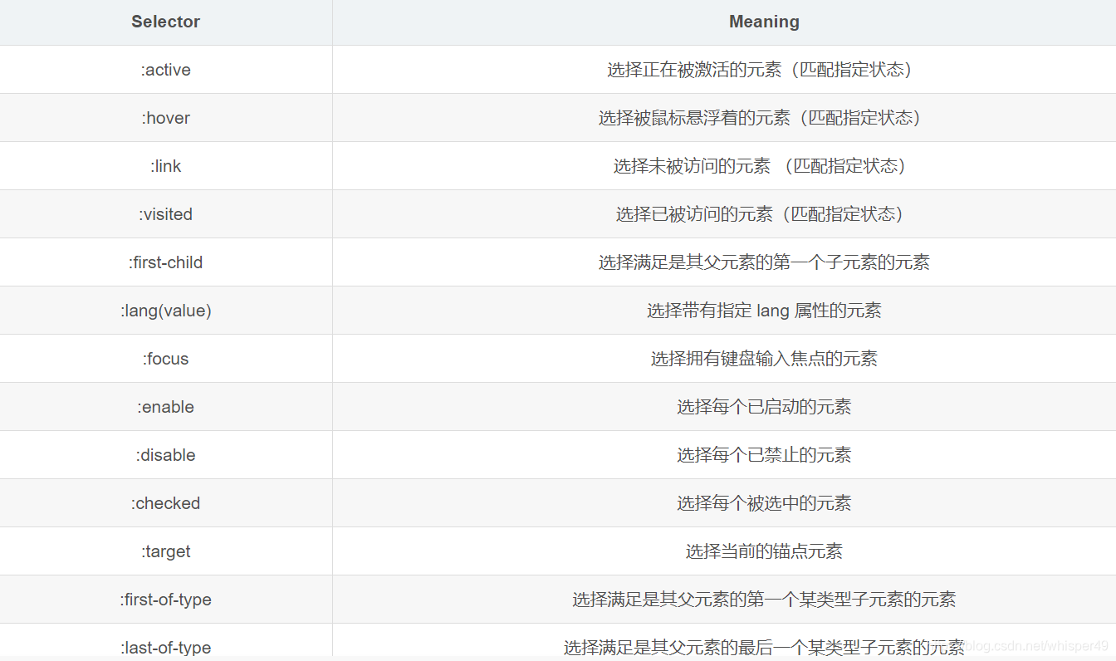Select the ":target" selector cell
This screenshot has width=1116, height=661.
tap(166, 551)
